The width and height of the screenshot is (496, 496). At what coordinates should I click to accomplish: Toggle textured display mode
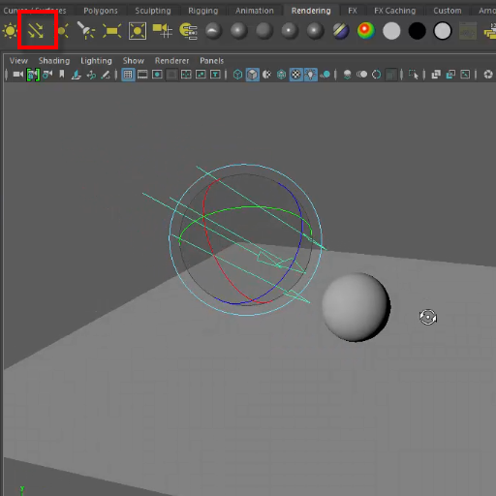(x=296, y=75)
